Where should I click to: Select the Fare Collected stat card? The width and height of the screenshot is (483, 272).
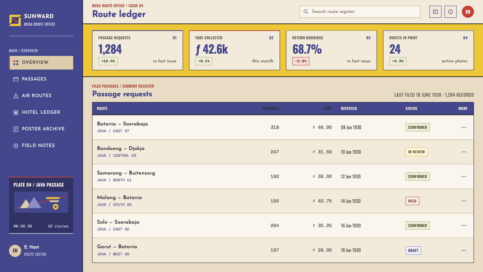tap(235, 50)
